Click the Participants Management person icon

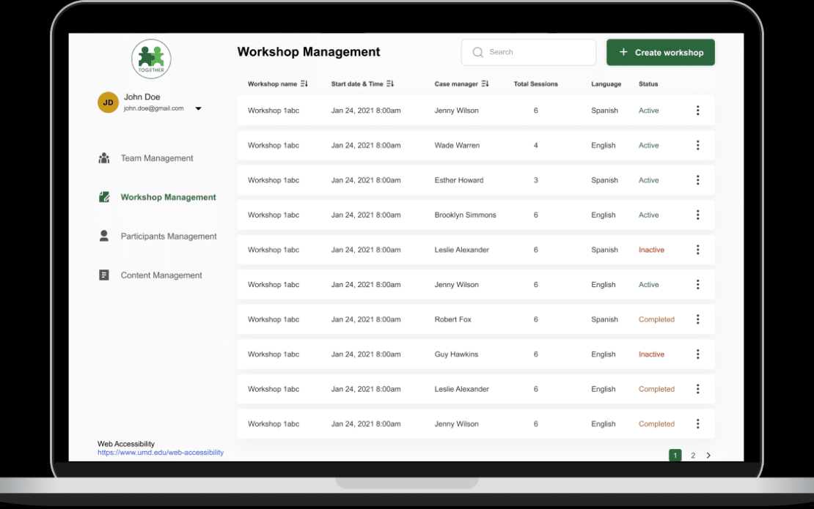104,236
